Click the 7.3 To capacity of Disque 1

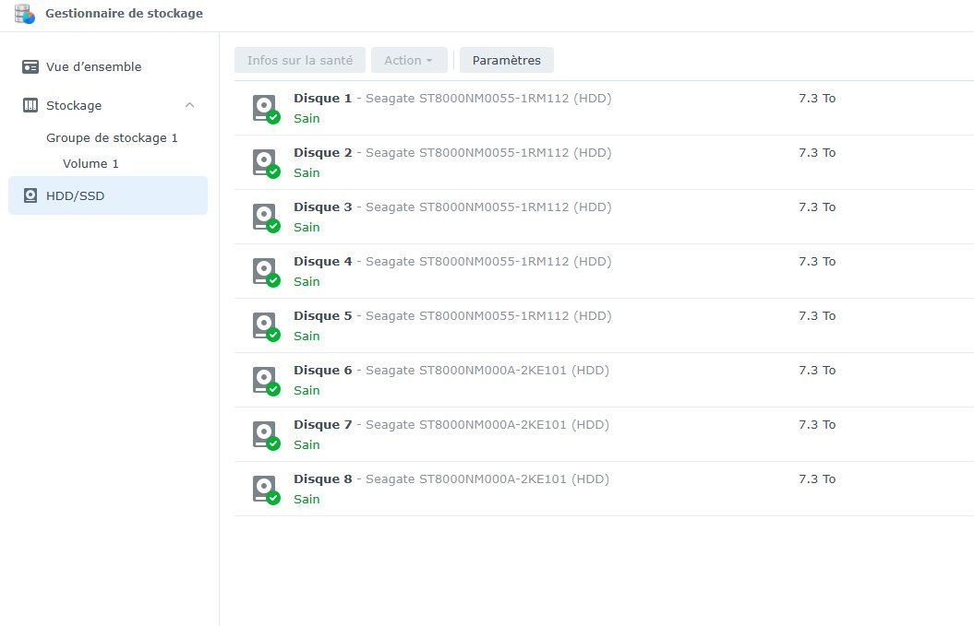[817, 98]
